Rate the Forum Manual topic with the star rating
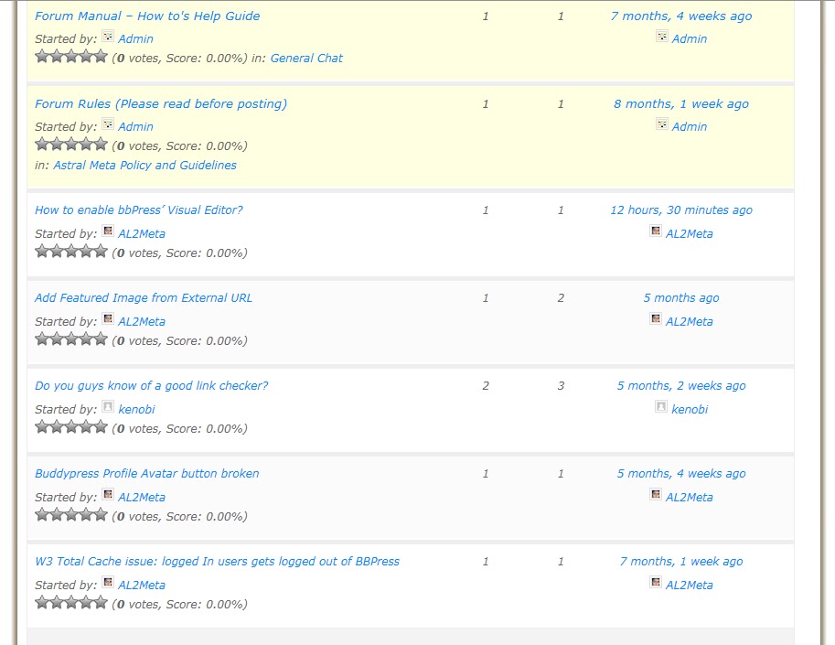Screen dimensions: 835x645 pos(71,56)
